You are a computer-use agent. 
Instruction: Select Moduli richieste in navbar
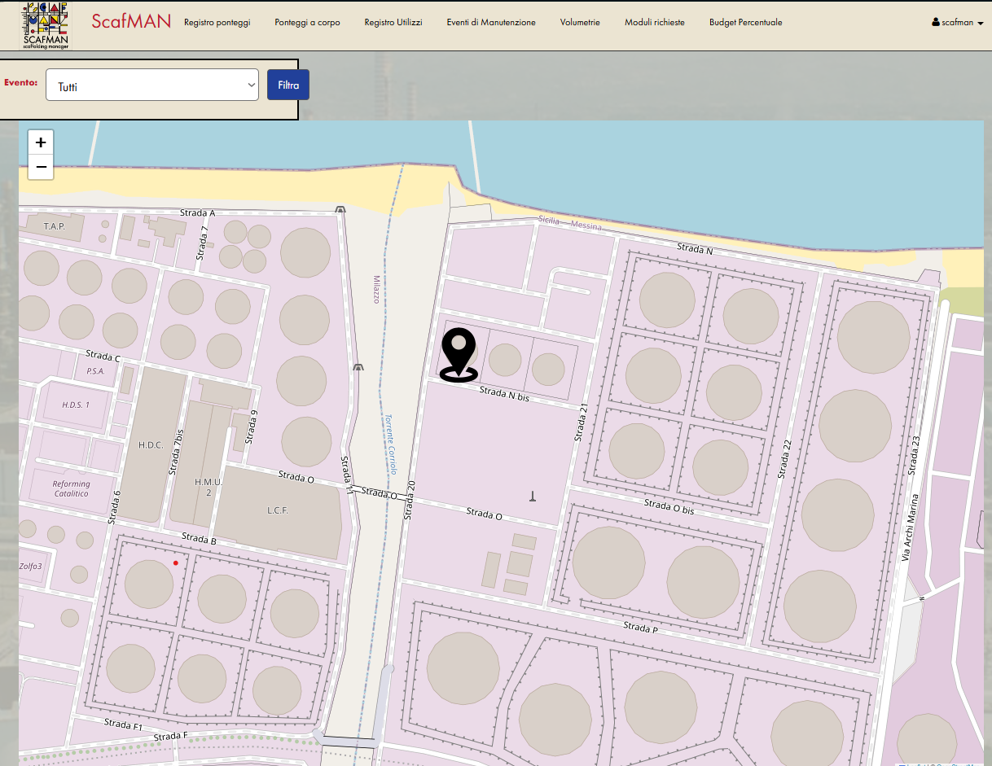pos(655,23)
